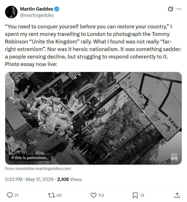Click the "If this is patriotism..." caption label

(x=30, y=158)
